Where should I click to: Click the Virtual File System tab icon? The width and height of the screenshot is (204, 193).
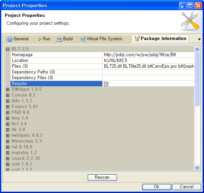click(x=82, y=39)
